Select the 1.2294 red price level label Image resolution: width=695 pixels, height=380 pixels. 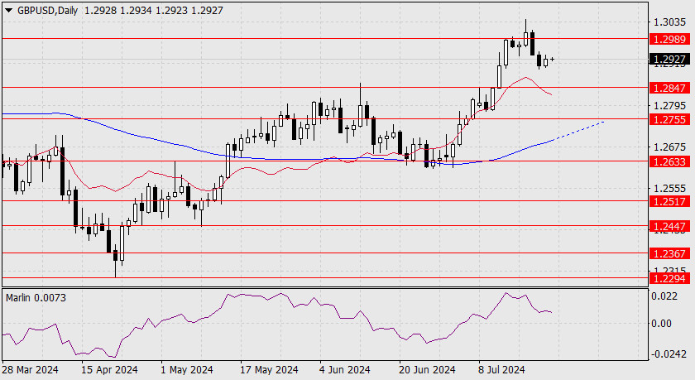[669, 278]
